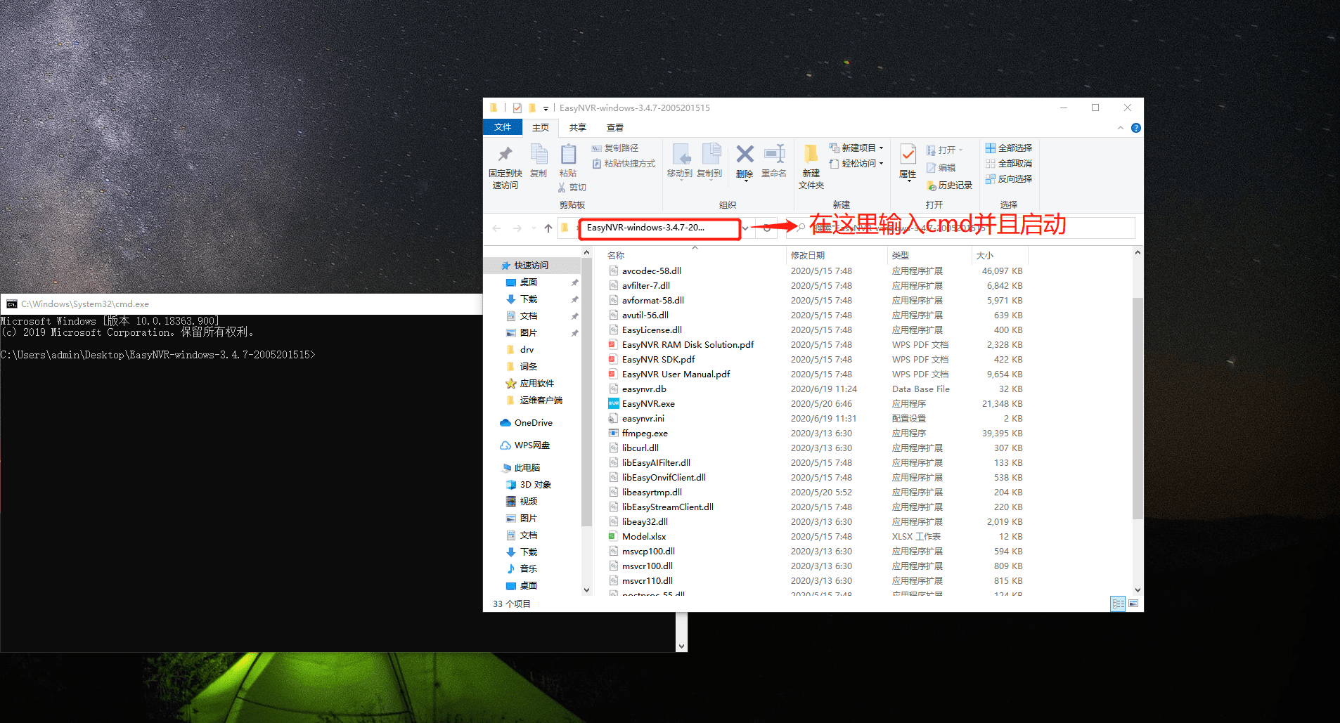1340x723 pixels.
Task: Open recent locations dropdown arrow
Action: pyautogui.click(x=534, y=228)
